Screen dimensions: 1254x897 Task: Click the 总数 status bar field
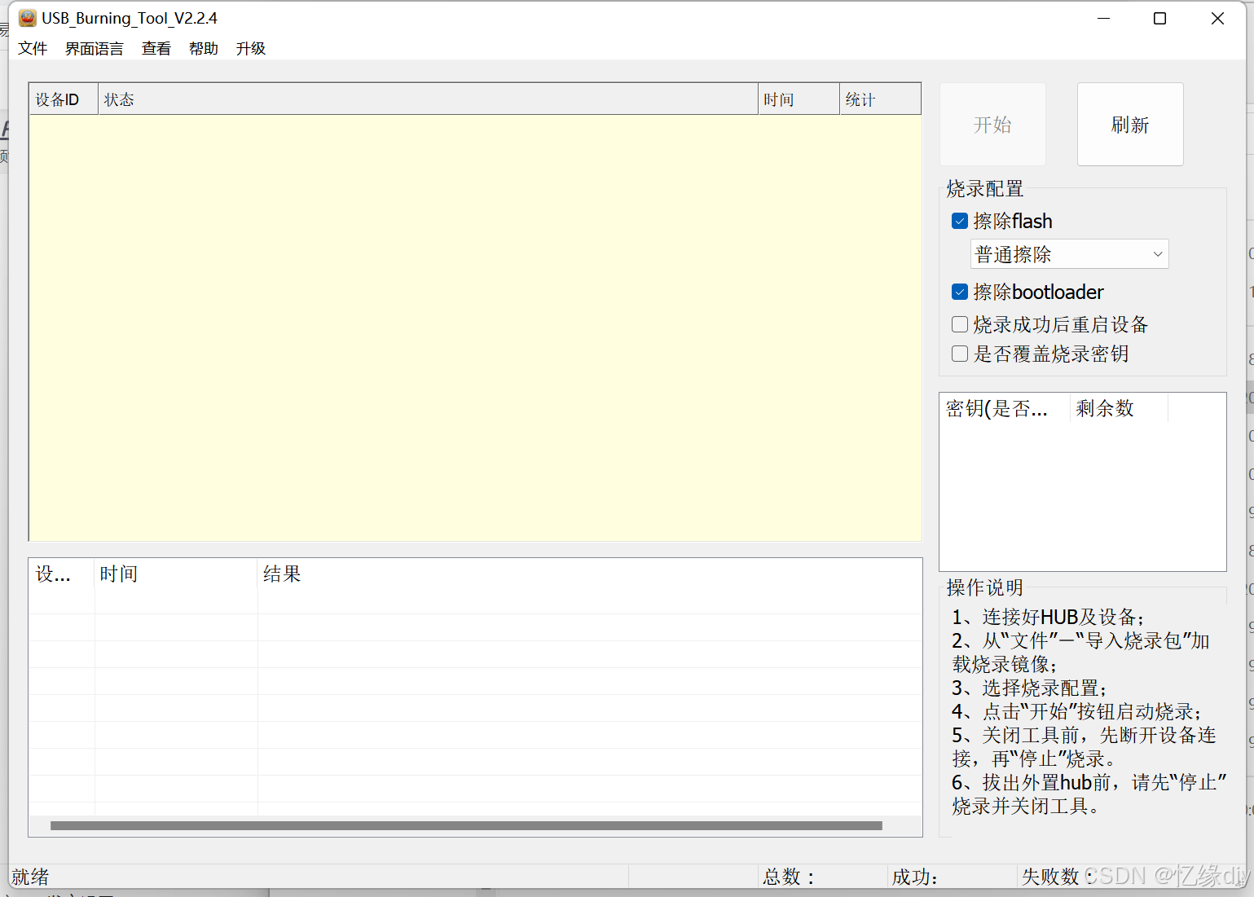(x=823, y=877)
